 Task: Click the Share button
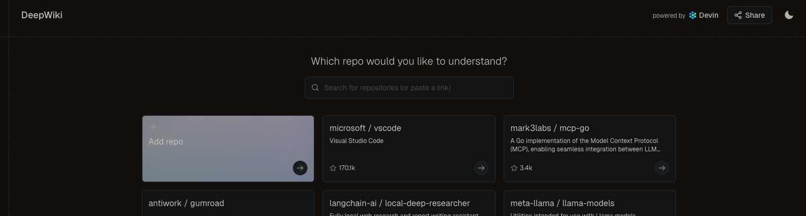tap(749, 15)
